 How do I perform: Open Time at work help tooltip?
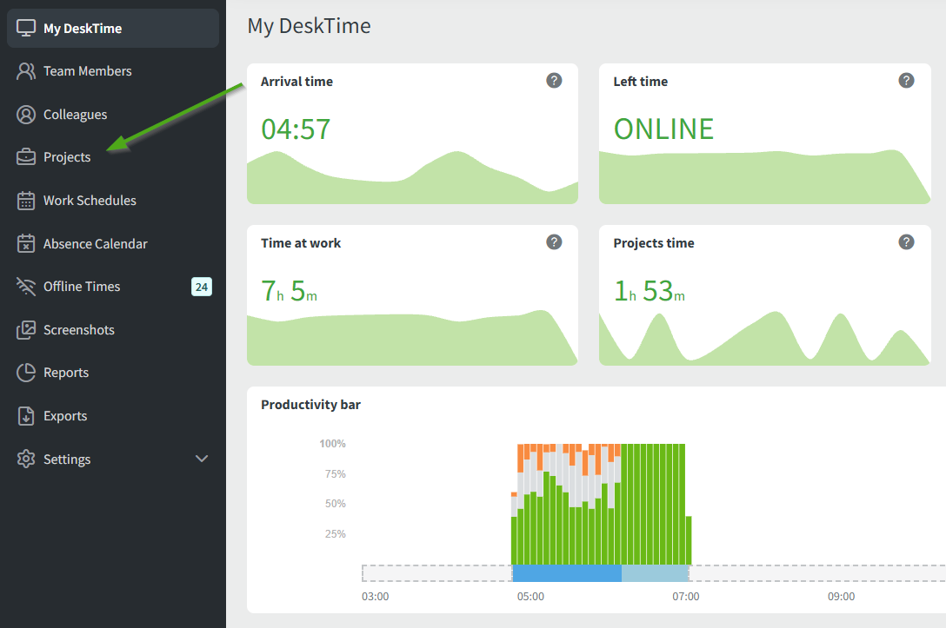tap(554, 242)
